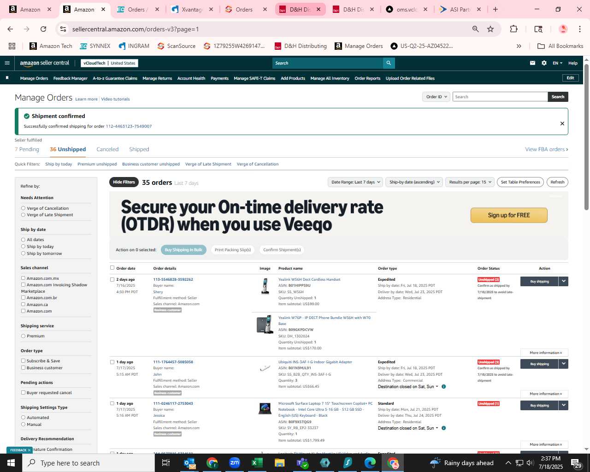The height and width of the screenshot is (472, 590).
Task: Open Account Health in navigation bar
Action: pos(191,78)
